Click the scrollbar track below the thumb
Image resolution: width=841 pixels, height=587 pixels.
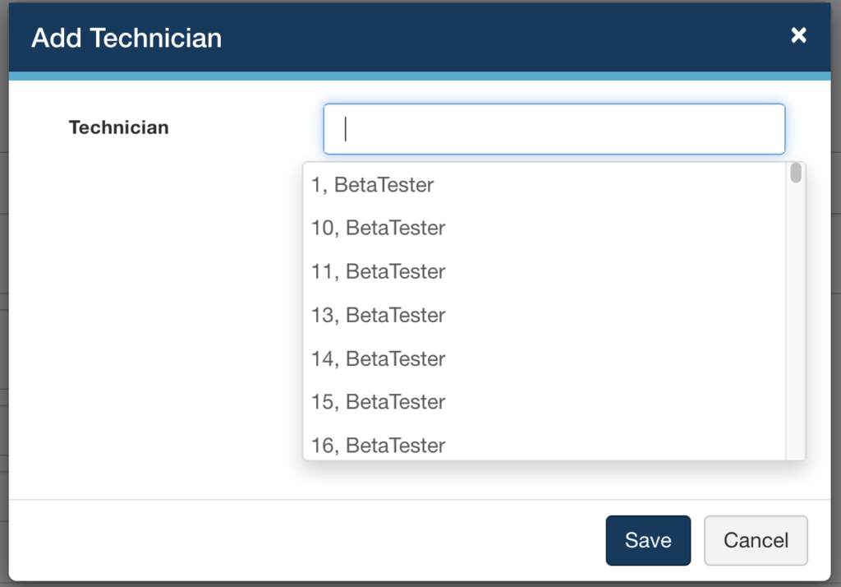[796, 329]
